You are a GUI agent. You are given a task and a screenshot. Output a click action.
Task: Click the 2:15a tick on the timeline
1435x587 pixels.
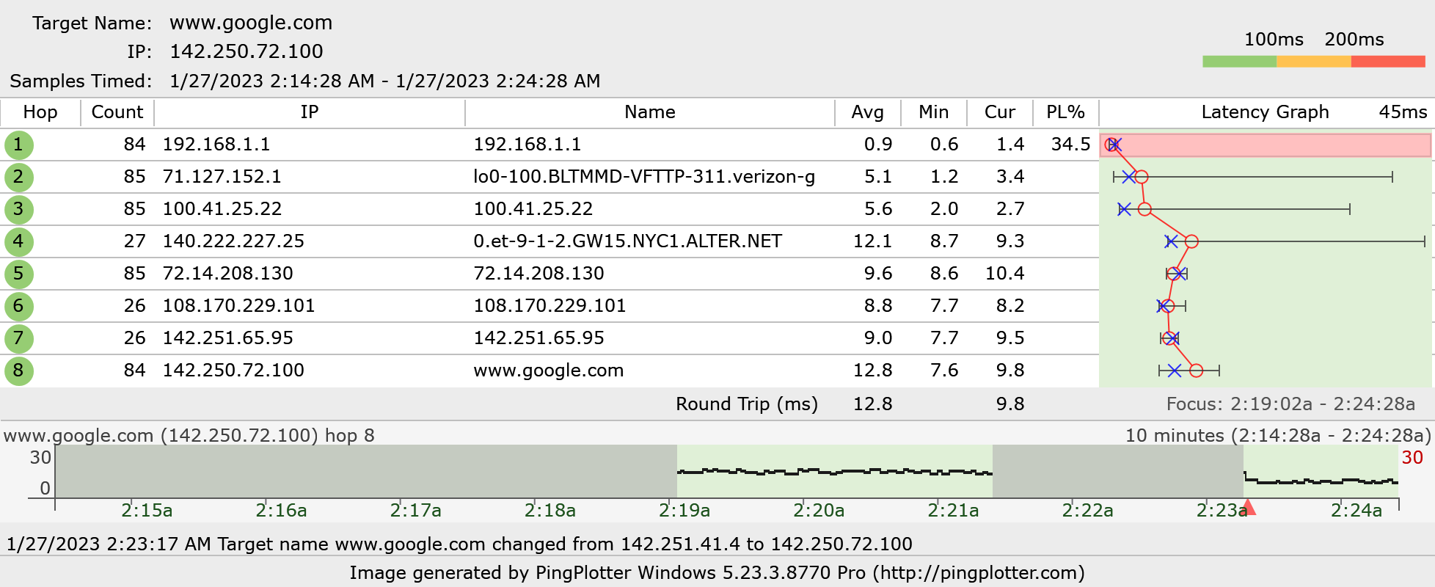[x=147, y=511]
